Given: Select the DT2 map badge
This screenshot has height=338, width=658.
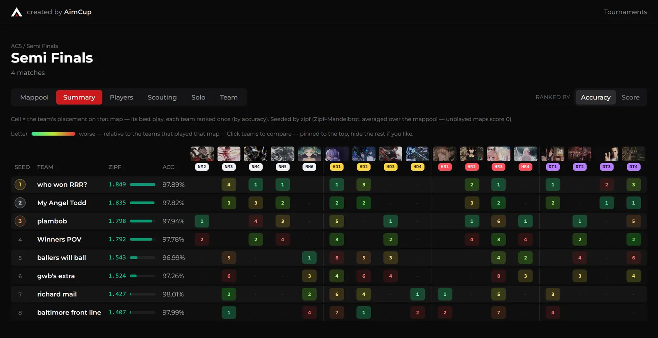Looking at the screenshot, I should [x=579, y=167].
